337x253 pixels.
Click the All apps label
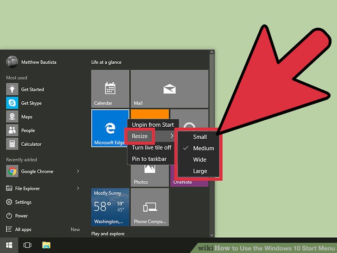[23, 229]
